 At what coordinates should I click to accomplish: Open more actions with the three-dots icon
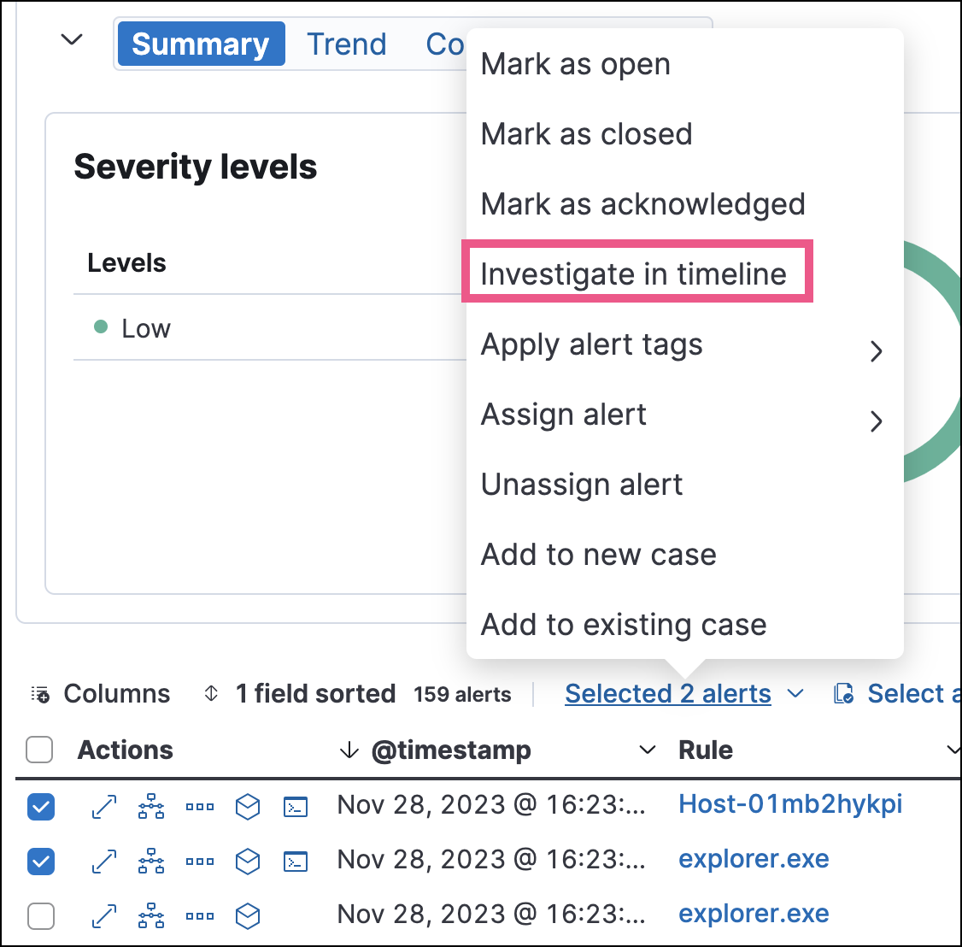[199, 806]
